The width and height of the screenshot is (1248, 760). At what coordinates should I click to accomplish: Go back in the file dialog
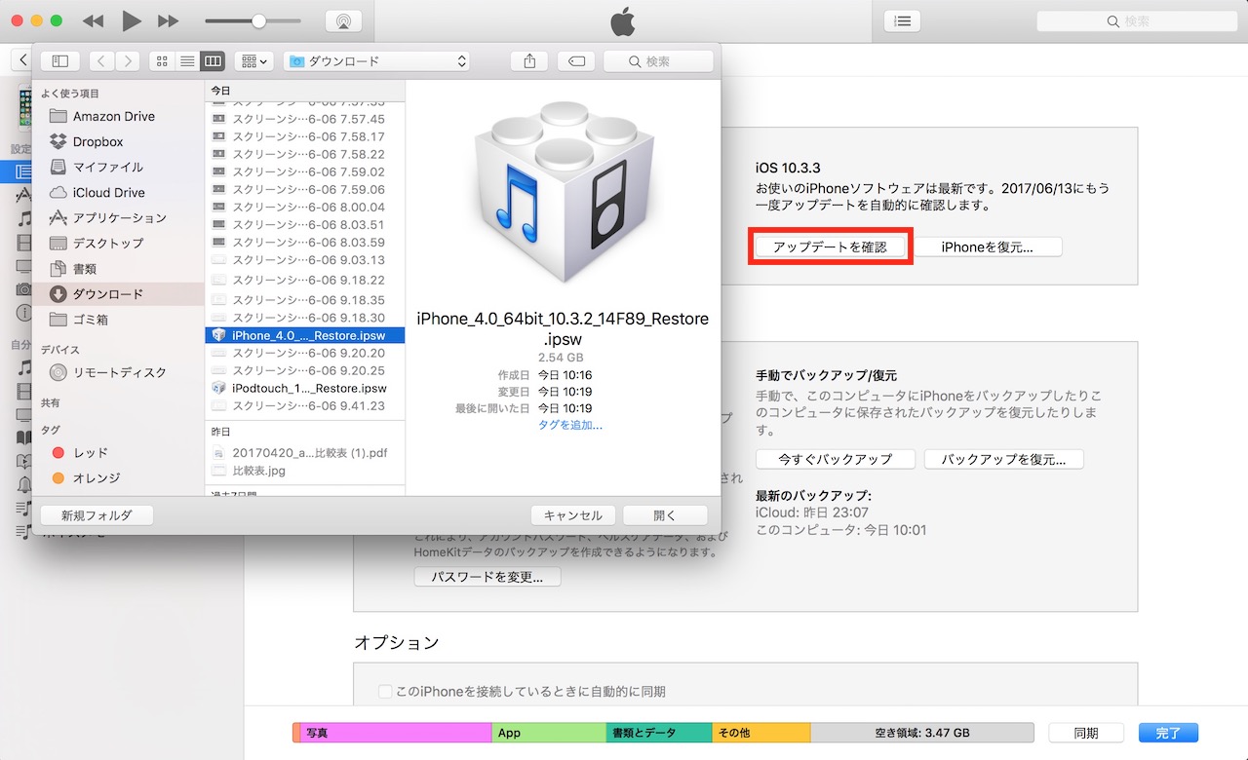102,60
